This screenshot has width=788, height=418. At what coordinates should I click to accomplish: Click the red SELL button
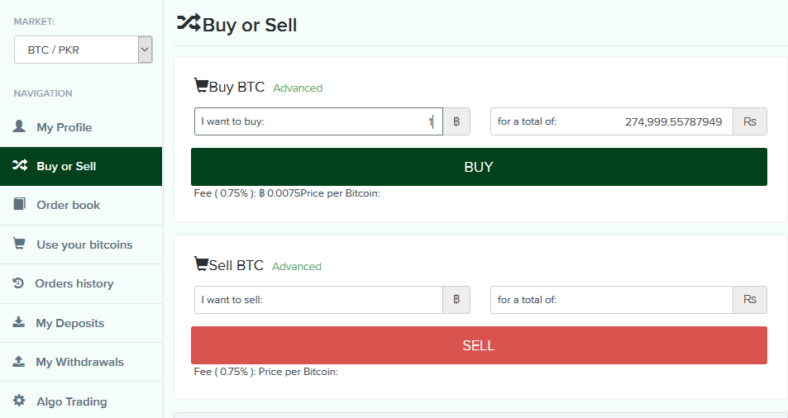click(479, 345)
